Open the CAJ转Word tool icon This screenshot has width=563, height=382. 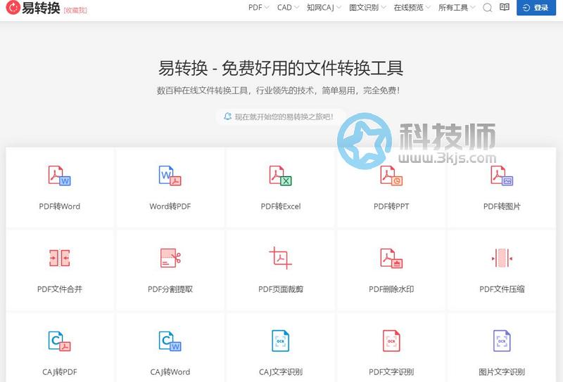170,341
